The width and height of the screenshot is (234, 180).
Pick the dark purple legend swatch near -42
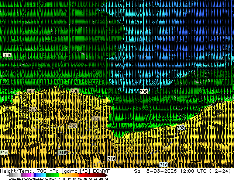(x=22, y=175)
